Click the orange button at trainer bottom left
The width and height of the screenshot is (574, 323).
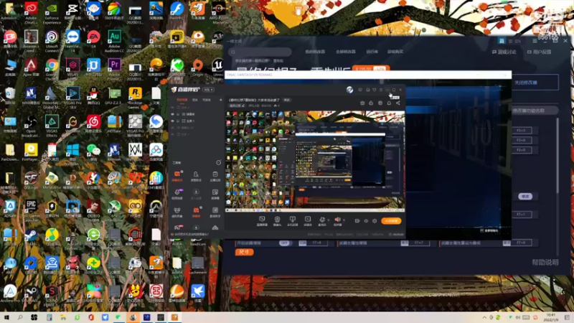pyautogui.click(x=244, y=252)
